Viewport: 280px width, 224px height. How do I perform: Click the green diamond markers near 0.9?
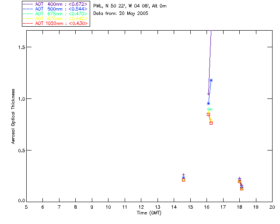(x=210, y=109)
